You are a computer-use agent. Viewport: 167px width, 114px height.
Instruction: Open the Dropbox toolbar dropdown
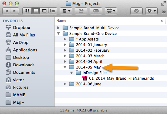[111, 11]
